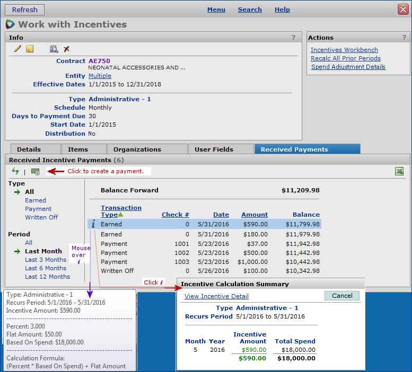Click the binoculars search icon in Info
This screenshot has width=412, height=372.
click(x=54, y=49)
